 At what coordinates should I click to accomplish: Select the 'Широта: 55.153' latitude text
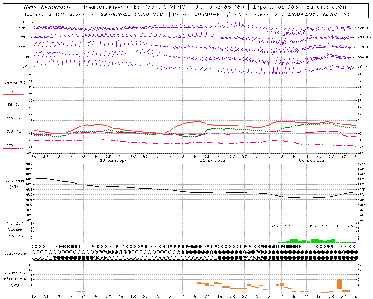tap(275, 7)
